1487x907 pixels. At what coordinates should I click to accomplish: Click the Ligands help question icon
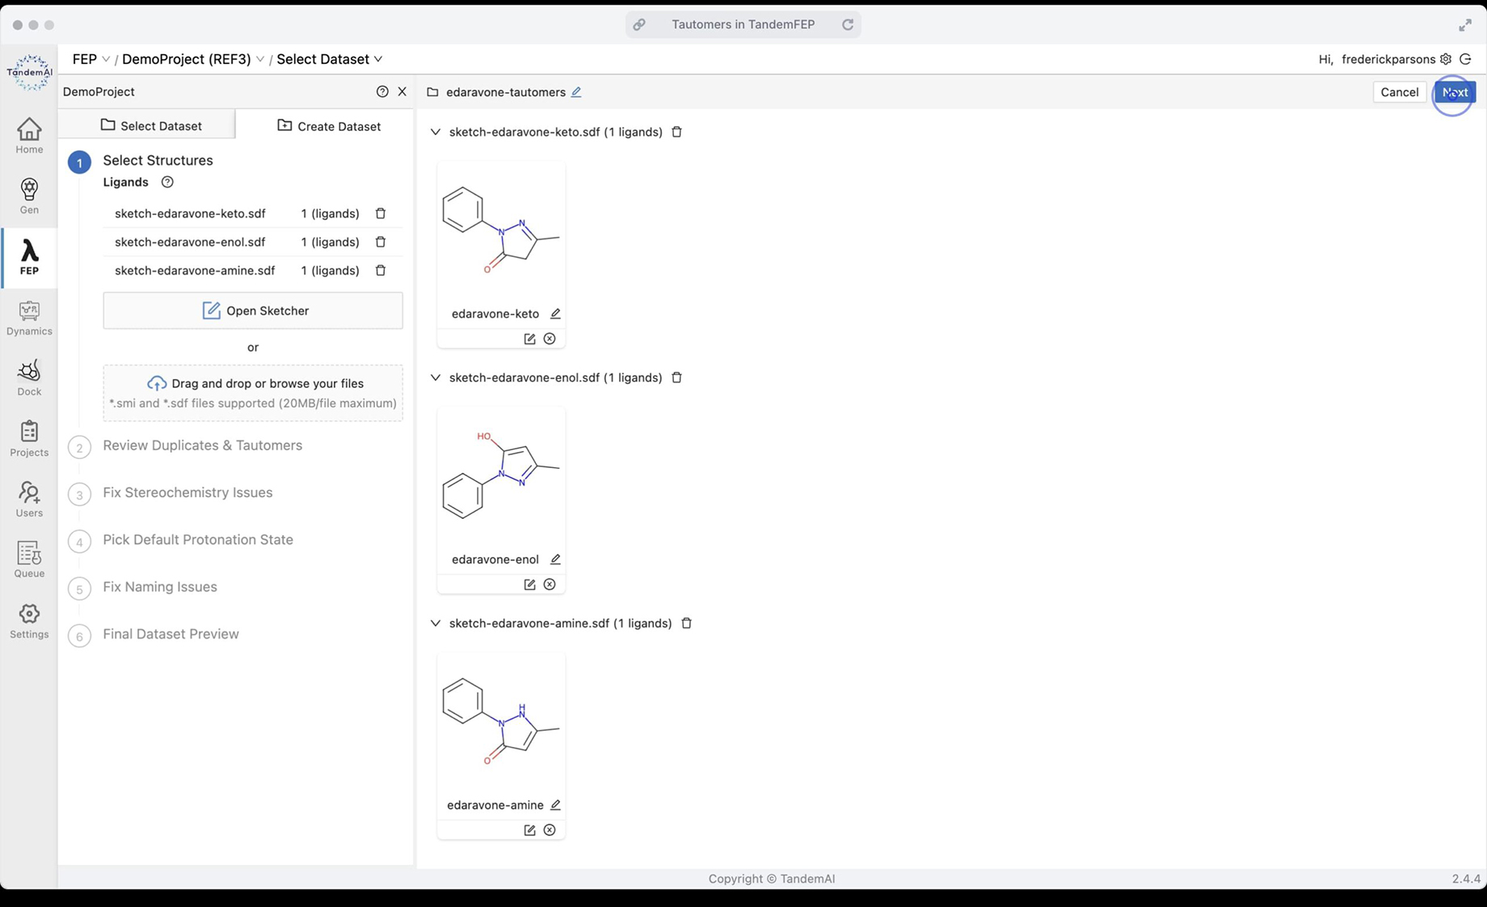pyautogui.click(x=167, y=183)
